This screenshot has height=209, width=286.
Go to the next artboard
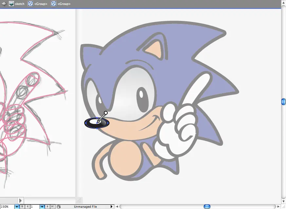47,206
